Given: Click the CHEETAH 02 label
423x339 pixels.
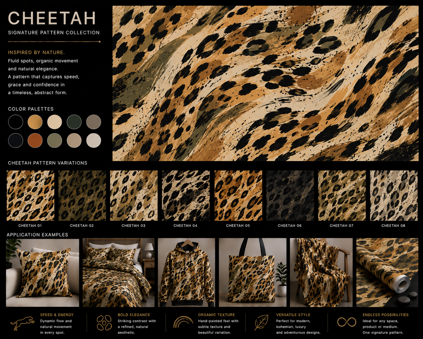Looking at the screenshot, I should click(82, 226).
